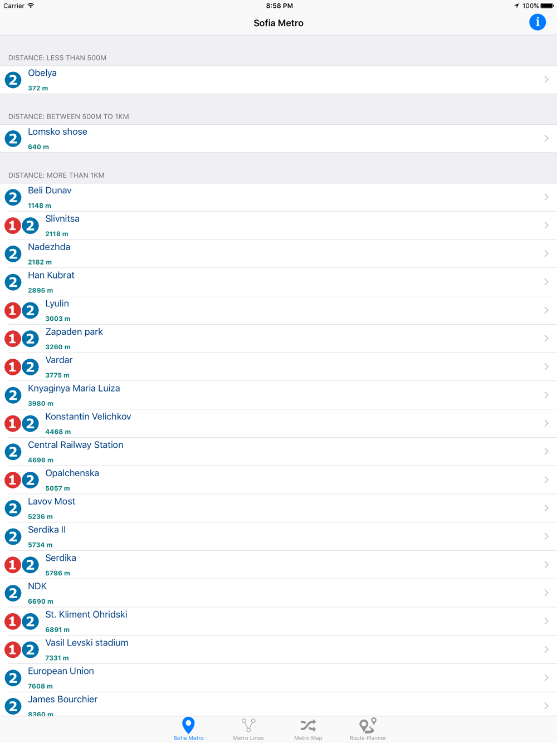Image resolution: width=557 pixels, height=743 pixels.
Task: Switch to the Route Planner tab label
Action: click(368, 738)
